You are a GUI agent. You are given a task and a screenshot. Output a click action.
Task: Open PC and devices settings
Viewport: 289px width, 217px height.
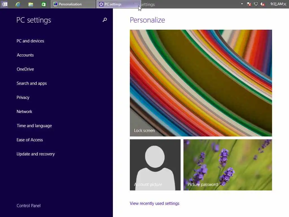(30, 41)
